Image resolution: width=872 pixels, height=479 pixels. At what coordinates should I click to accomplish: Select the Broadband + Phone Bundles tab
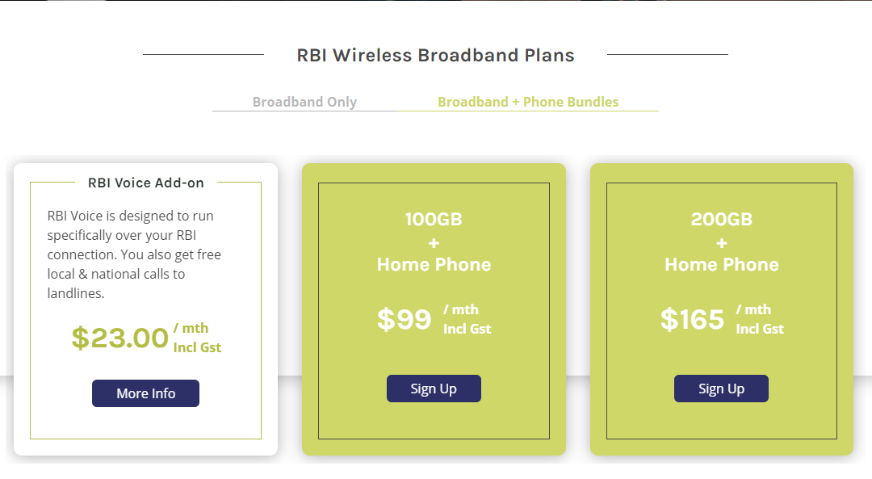[x=528, y=102]
